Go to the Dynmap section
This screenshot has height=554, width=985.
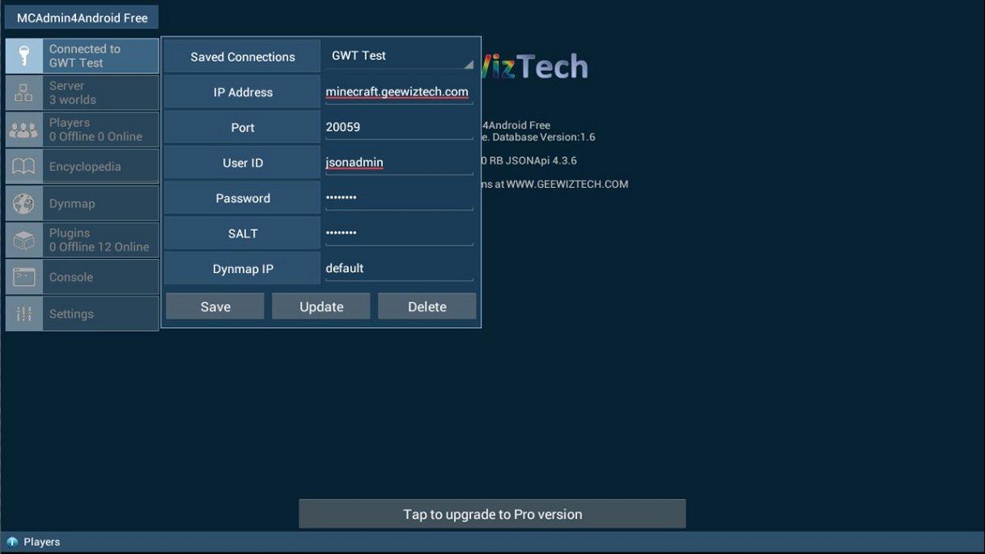click(82, 203)
